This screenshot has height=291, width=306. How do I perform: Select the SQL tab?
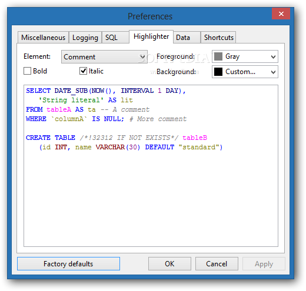(115, 37)
